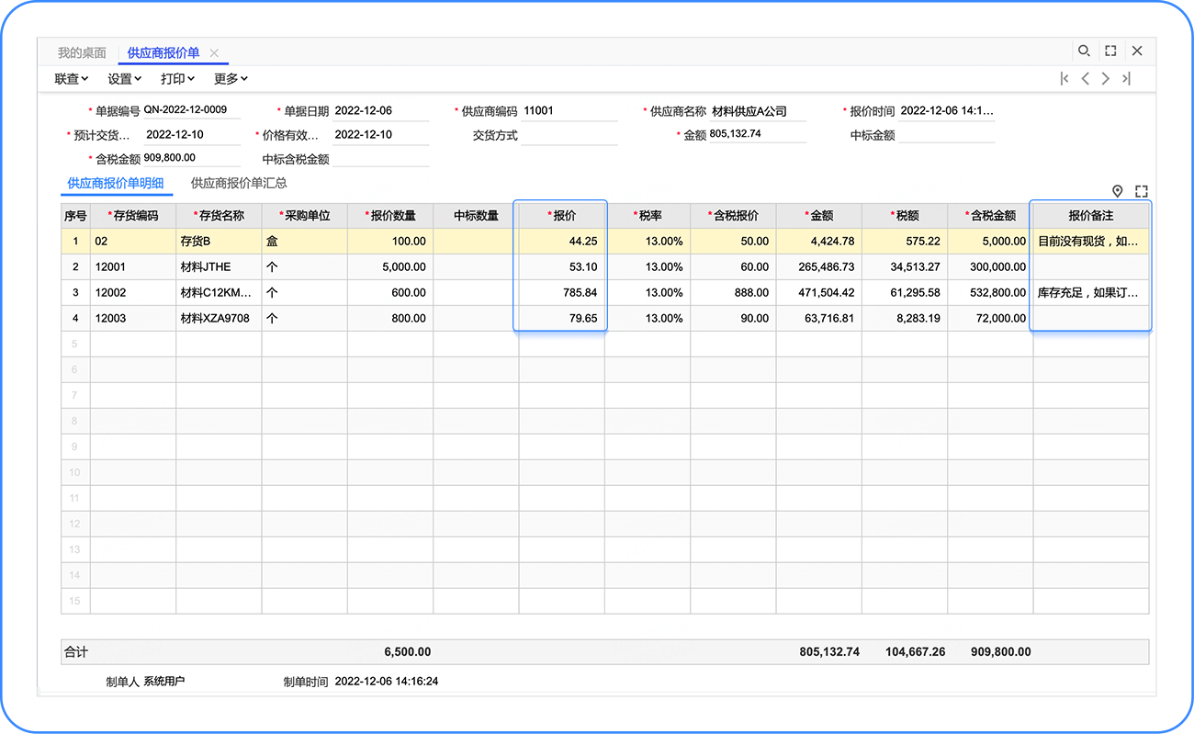Click the 中标金额 input field
Image resolution: width=1194 pixels, height=734 pixels.
point(945,135)
